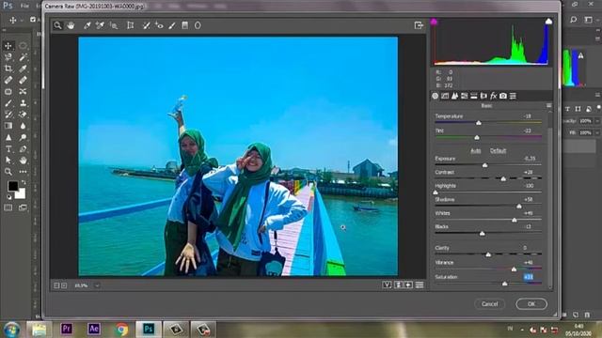The height and width of the screenshot is (338, 602).
Task: Select the Crop tool in Photoshop toolbox
Action: coord(8,69)
